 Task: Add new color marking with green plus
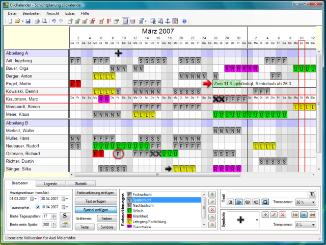click(211, 194)
